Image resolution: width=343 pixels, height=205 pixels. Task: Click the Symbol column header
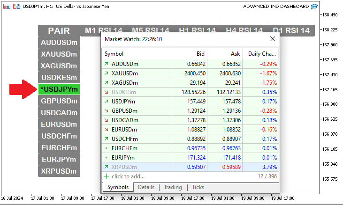click(137, 54)
